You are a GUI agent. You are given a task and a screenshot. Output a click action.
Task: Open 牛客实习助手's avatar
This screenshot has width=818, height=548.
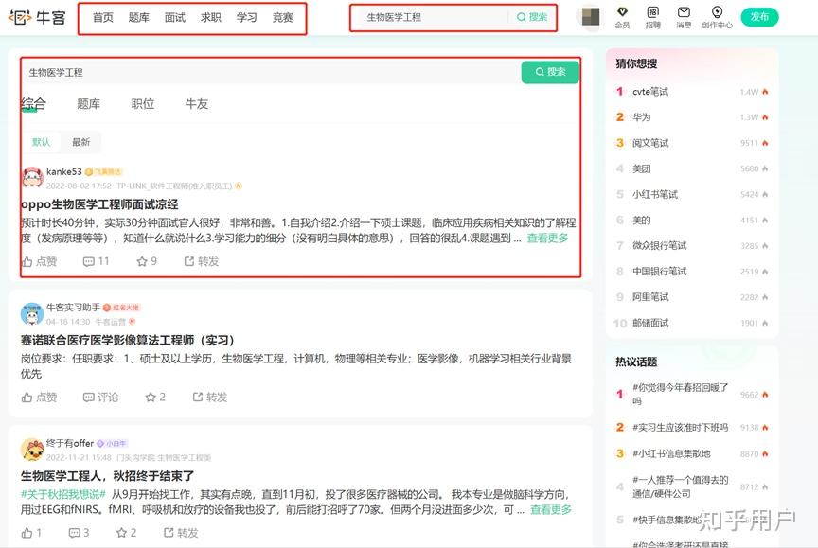tap(32, 313)
